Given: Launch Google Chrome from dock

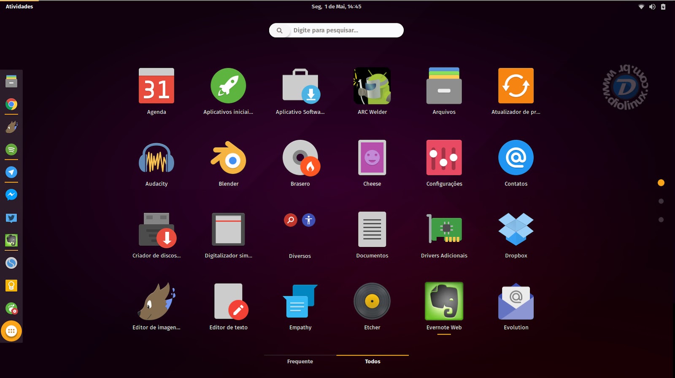Looking at the screenshot, I should 11,104.
